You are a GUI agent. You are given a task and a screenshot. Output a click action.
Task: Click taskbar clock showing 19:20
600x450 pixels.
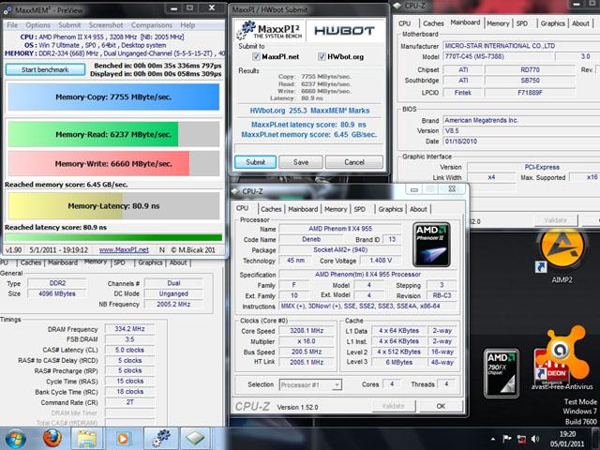point(567,439)
